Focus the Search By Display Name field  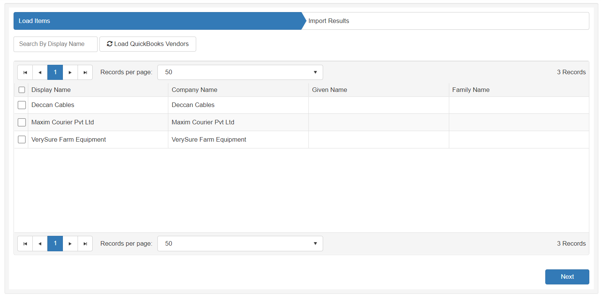(55, 44)
